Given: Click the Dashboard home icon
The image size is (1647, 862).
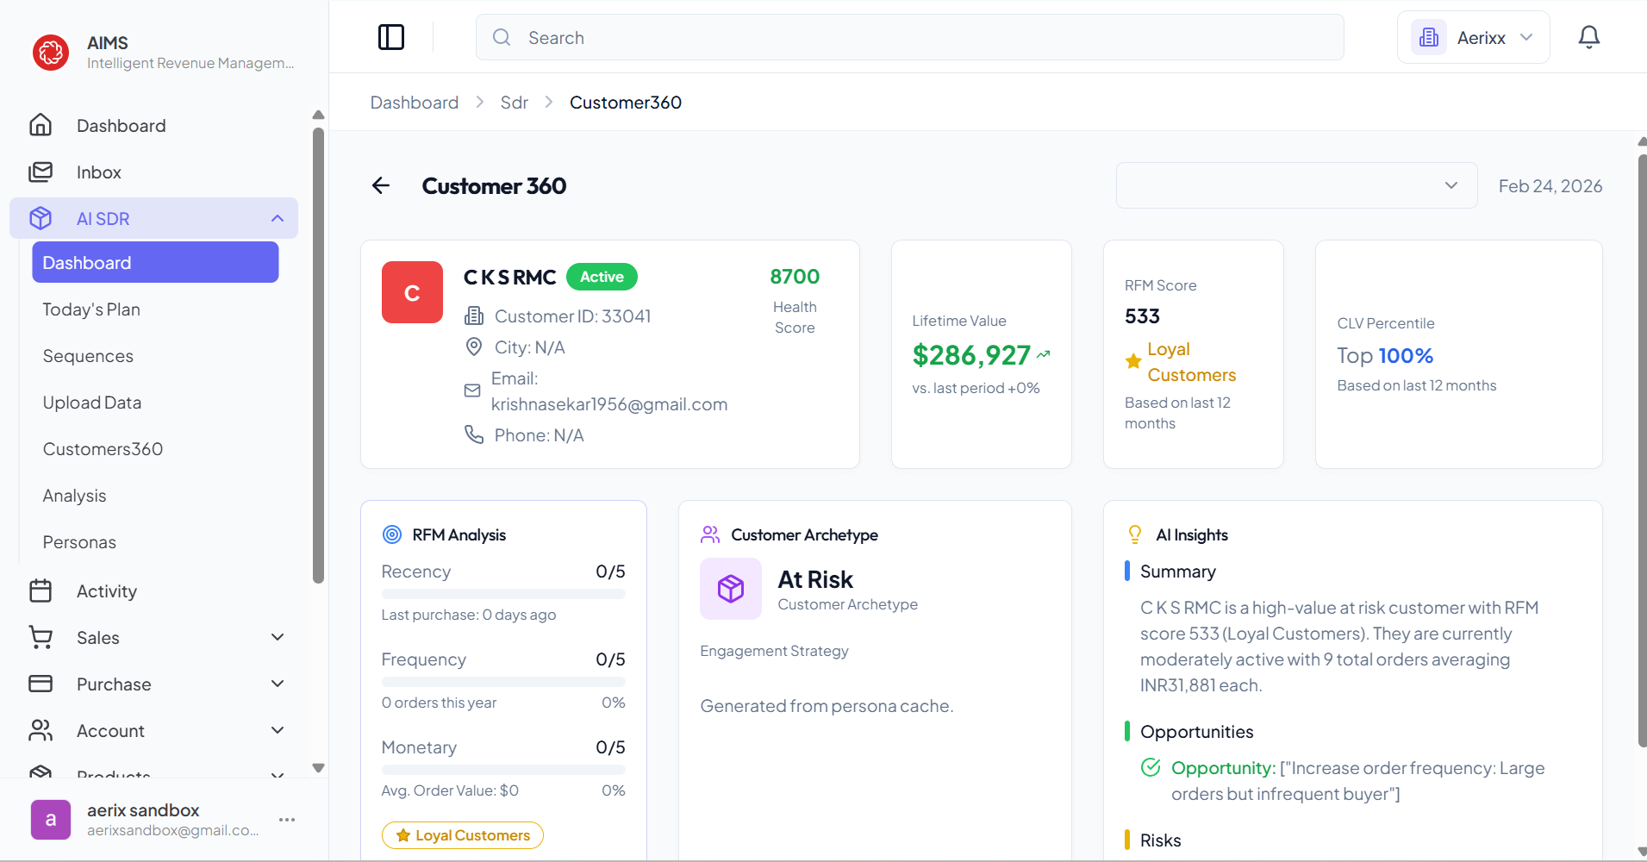Looking at the screenshot, I should click(41, 125).
